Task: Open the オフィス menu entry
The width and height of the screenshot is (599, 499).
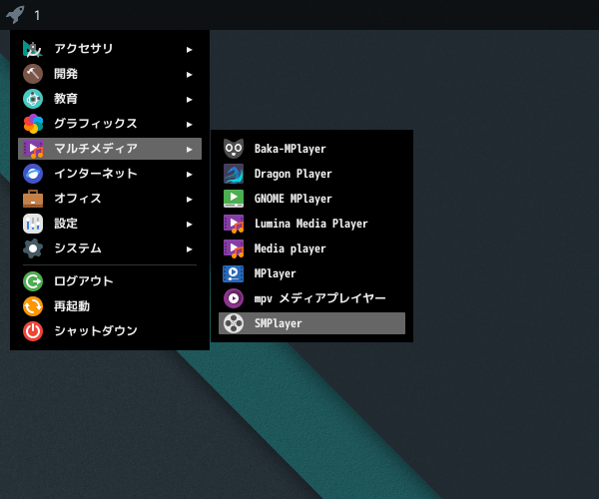Action: click(110, 199)
